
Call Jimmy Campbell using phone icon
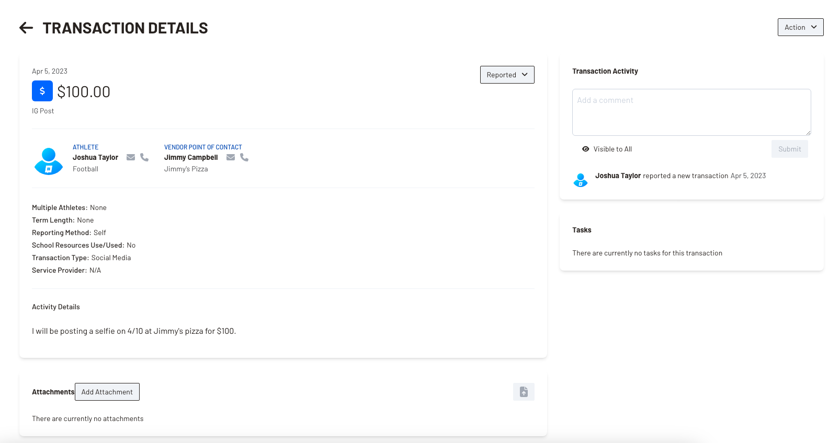(244, 157)
